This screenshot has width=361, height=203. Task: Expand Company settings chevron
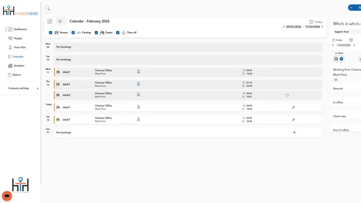click(38, 89)
